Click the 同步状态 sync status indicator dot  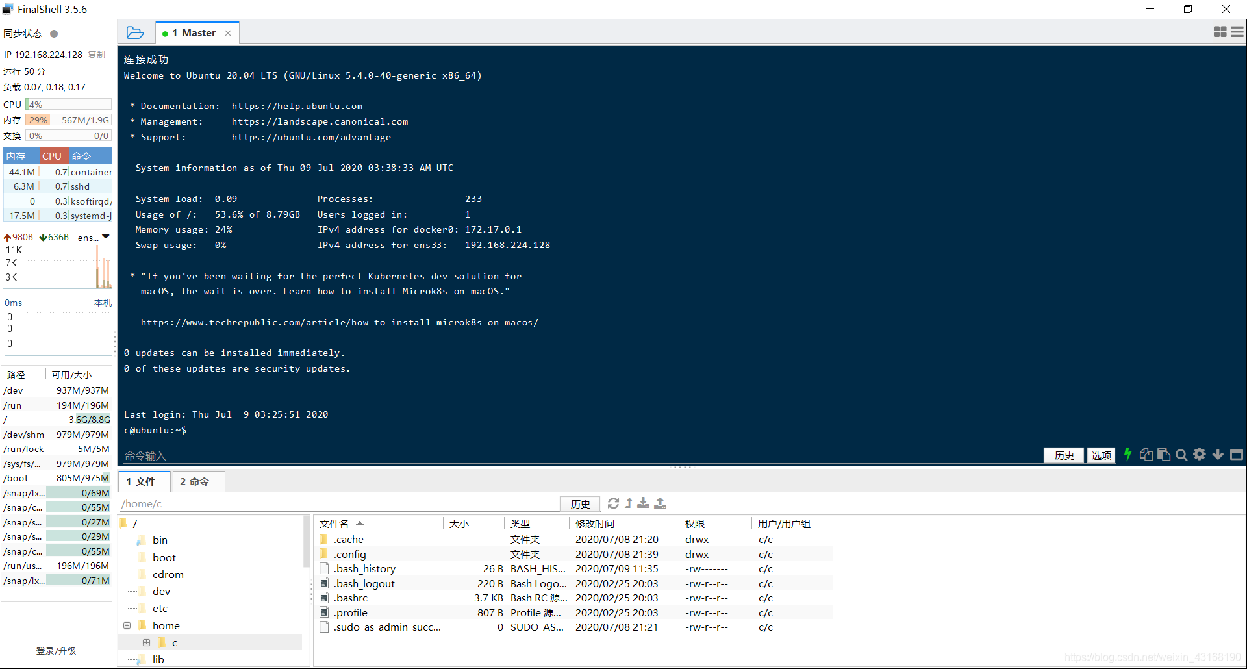tap(54, 34)
